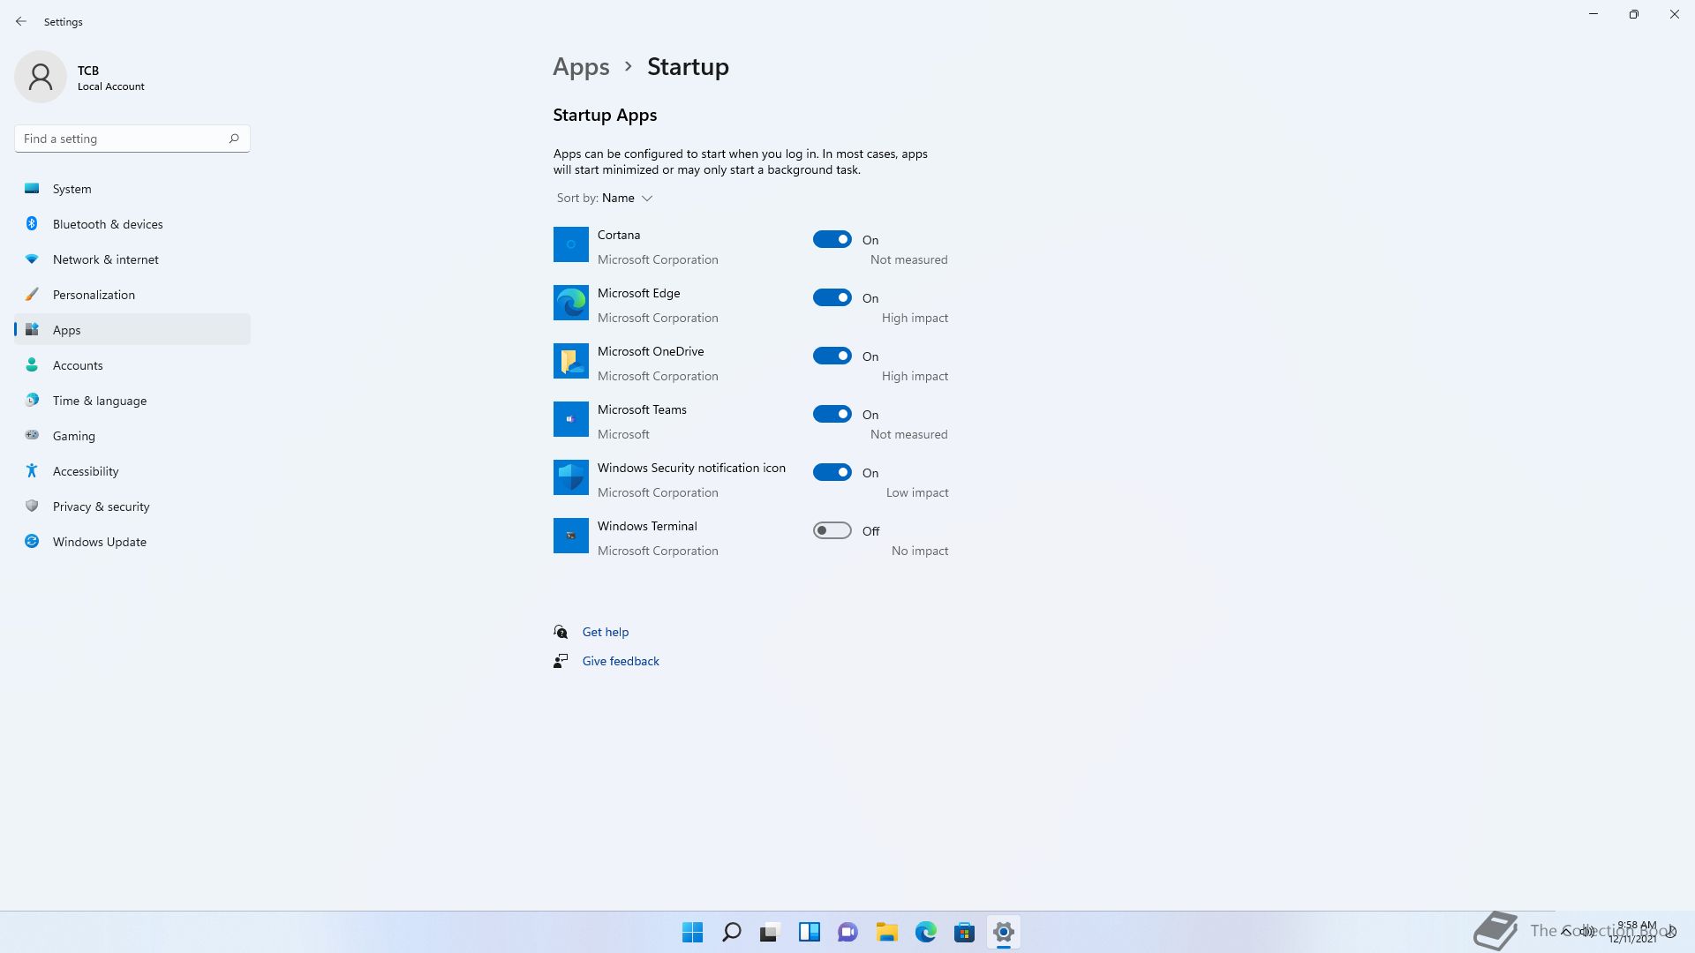The image size is (1695, 953).
Task: Click the TCB user account avatar
Action: 41,77
